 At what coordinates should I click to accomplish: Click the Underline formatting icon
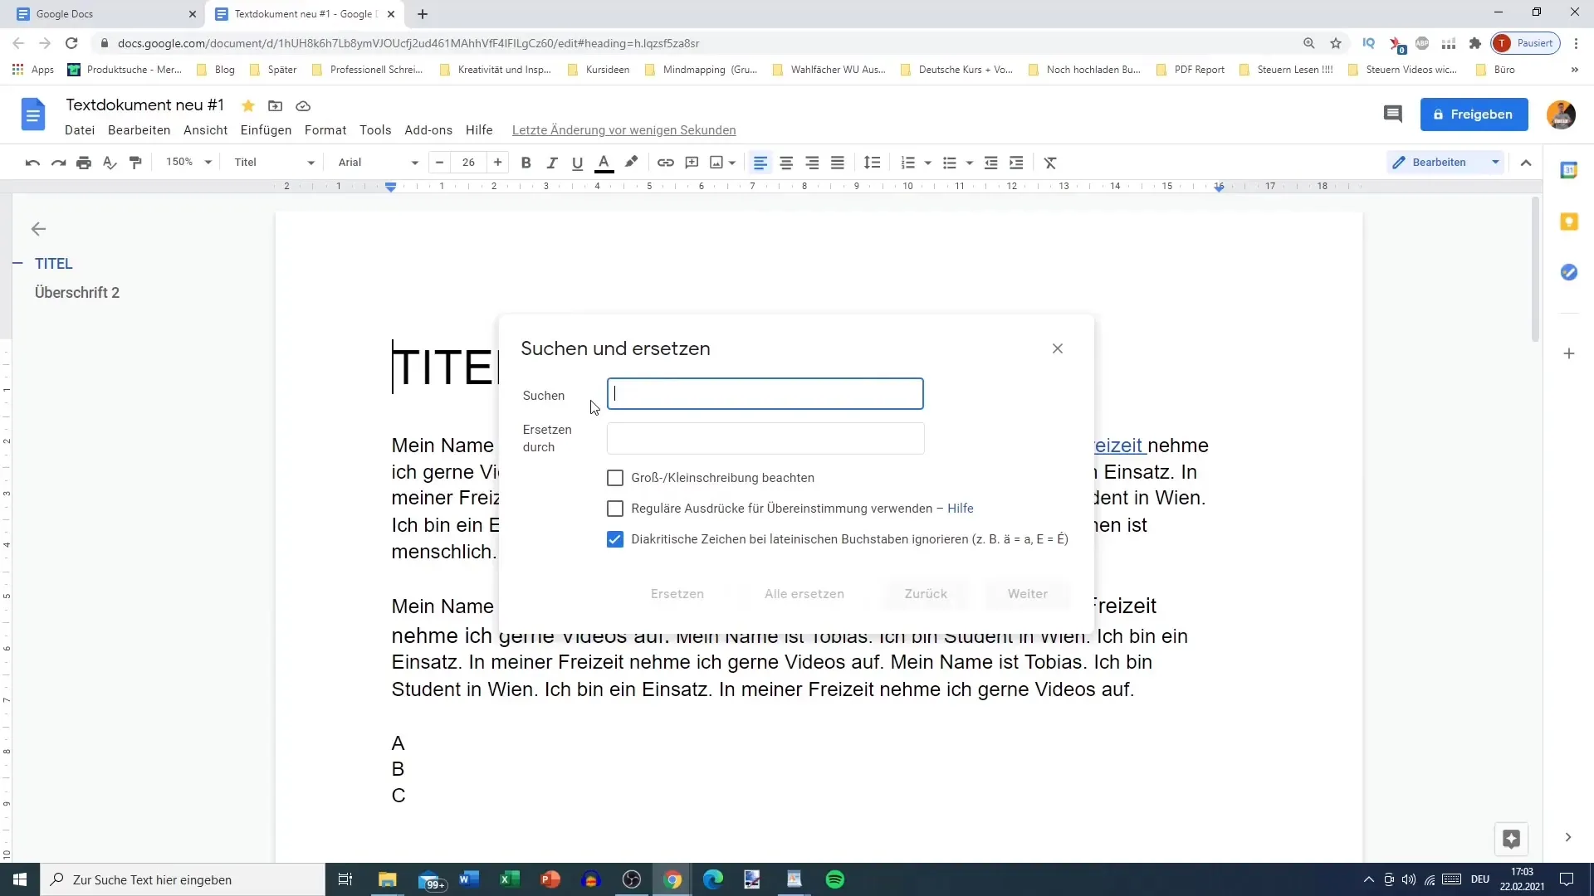click(x=577, y=162)
